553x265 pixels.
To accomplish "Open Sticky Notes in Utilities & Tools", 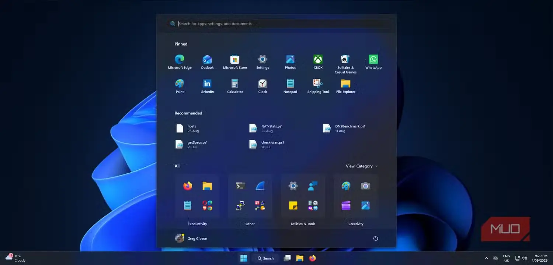I will tap(293, 205).
